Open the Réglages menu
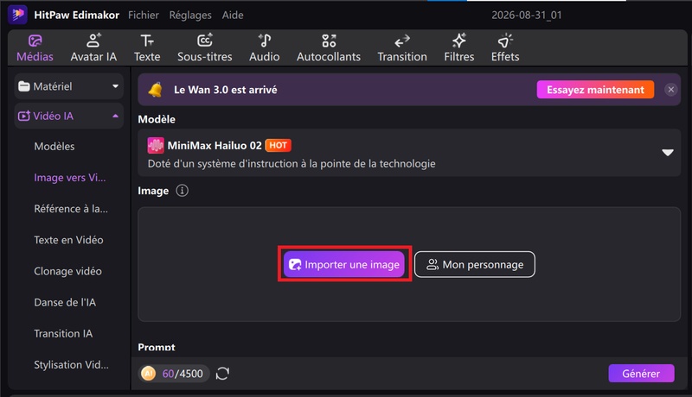This screenshot has height=397, width=692. [190, 15]
